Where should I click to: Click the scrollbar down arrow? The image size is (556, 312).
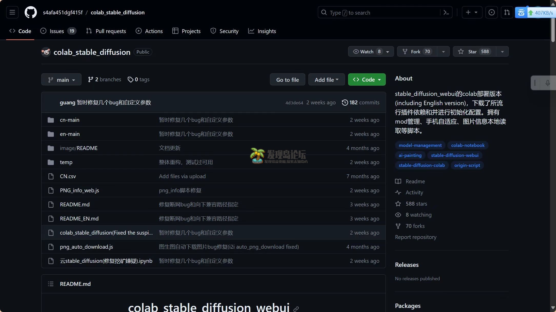tap(553, 308)
